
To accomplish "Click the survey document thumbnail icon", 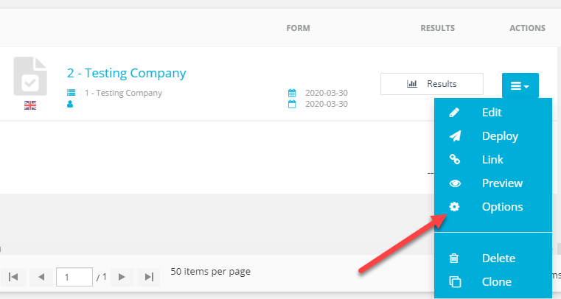I will [x=30, y=76].
